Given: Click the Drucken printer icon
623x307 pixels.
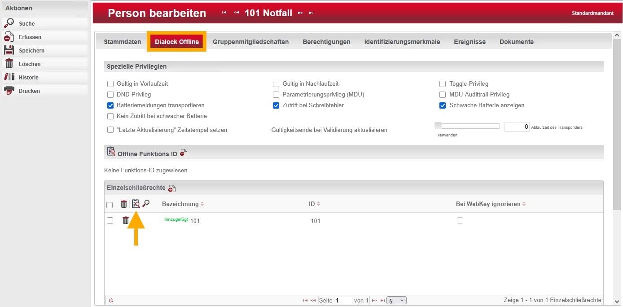Looking at the screenshot, I should tap(9, 91).
